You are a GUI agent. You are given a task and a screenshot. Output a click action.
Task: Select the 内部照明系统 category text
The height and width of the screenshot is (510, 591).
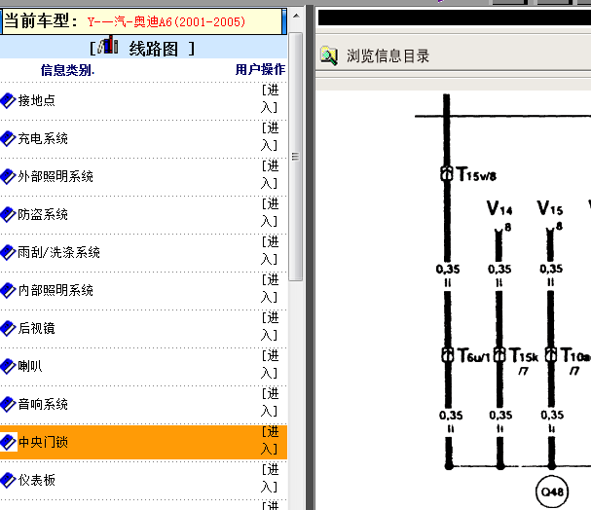[55, 290]
